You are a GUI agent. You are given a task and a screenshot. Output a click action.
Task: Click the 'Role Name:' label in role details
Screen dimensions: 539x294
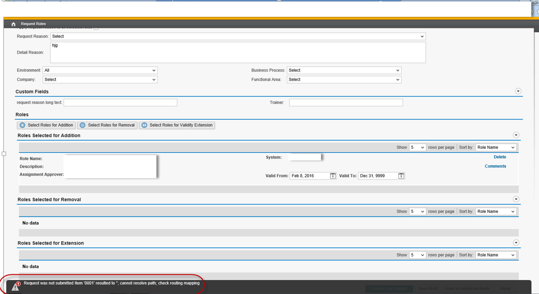click(31, 159)
